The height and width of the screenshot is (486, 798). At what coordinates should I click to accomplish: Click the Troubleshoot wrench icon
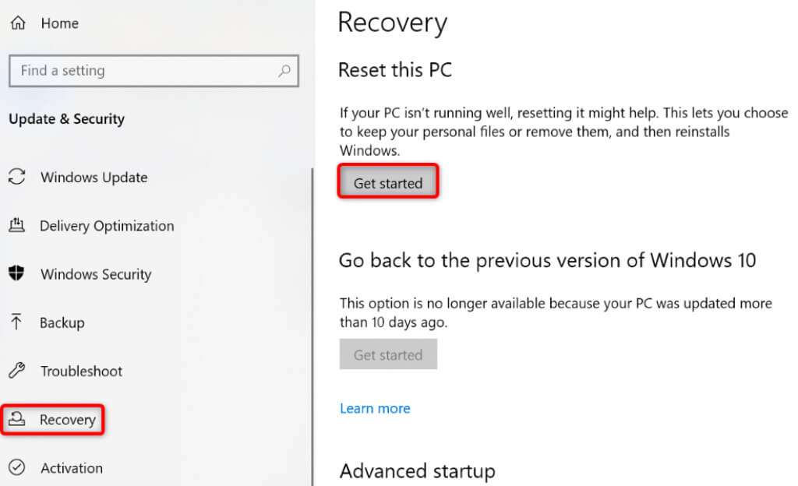point(16,371)
